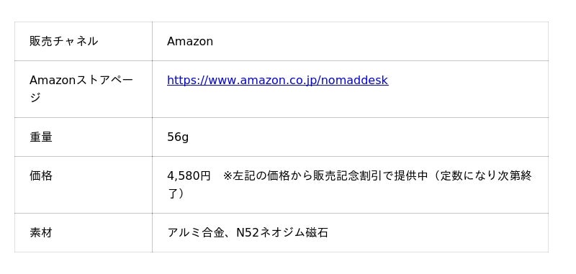Select the Amazon value in sales channel row
576x274 pixels.
pos(190,42)
